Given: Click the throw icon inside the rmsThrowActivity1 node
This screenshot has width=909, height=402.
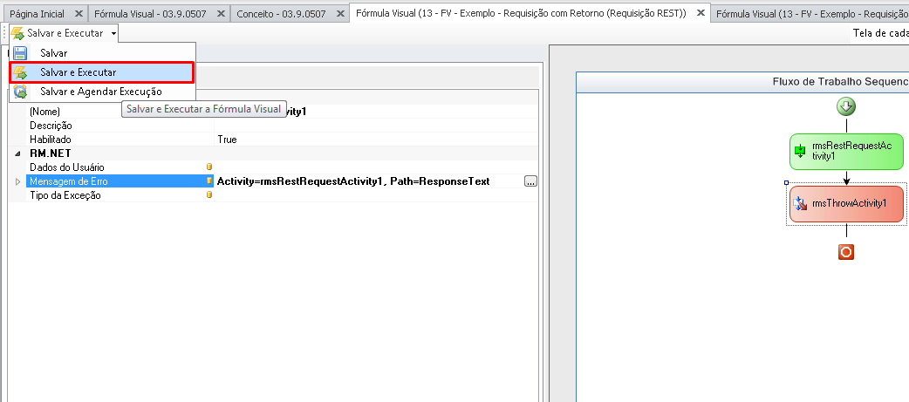Looking at the screenshot, I should click(800, 203).
